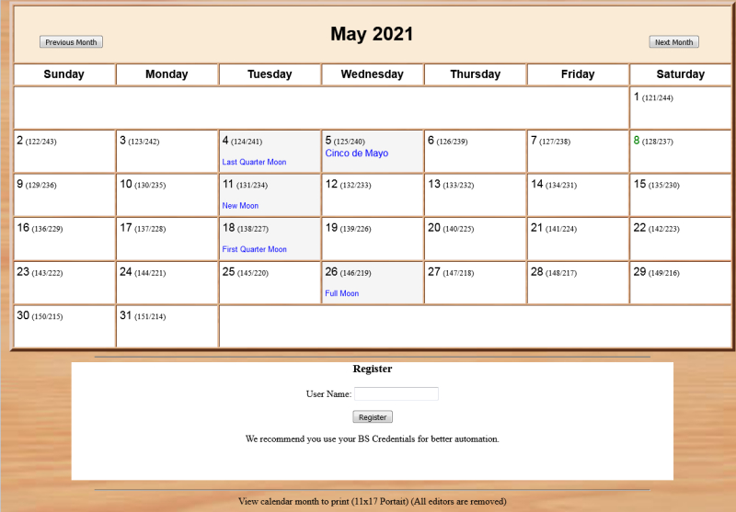Select day 28 (148/217)
This screenshot has width=736, height=512.
click(x=578, y=283)
